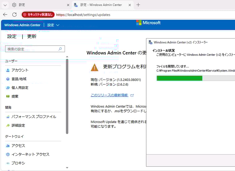Viewport: 235px width, 171px height.
Task: Close the 設定 browser tab
Action: pyautogui.click(x=68, y=5)
